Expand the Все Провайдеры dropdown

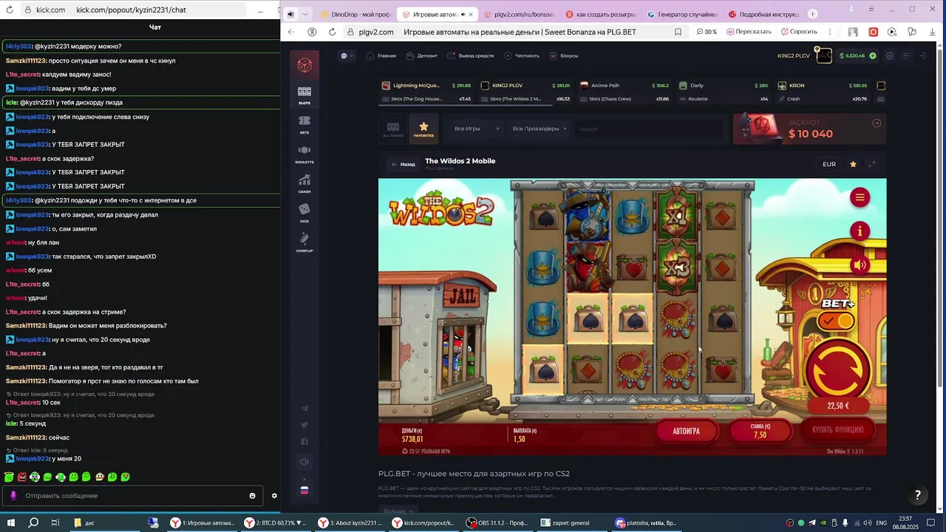click(540, 129)
